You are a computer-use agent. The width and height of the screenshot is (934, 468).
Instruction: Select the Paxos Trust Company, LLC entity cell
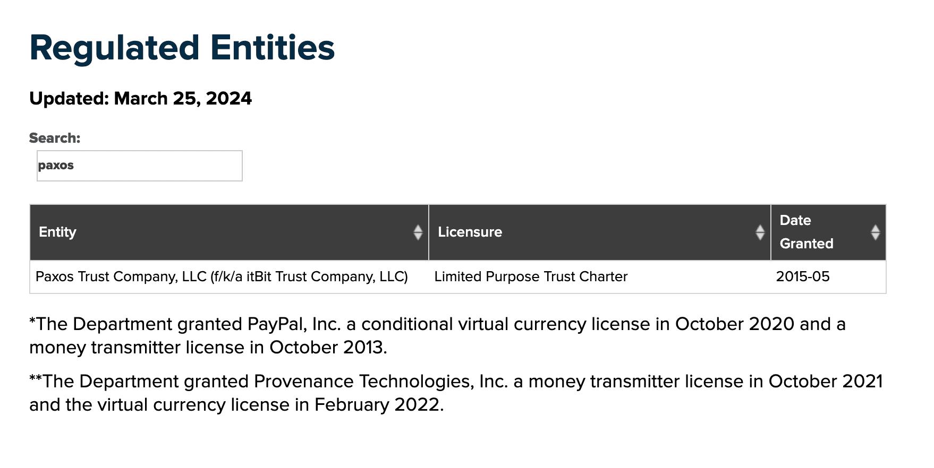point(222,276)
